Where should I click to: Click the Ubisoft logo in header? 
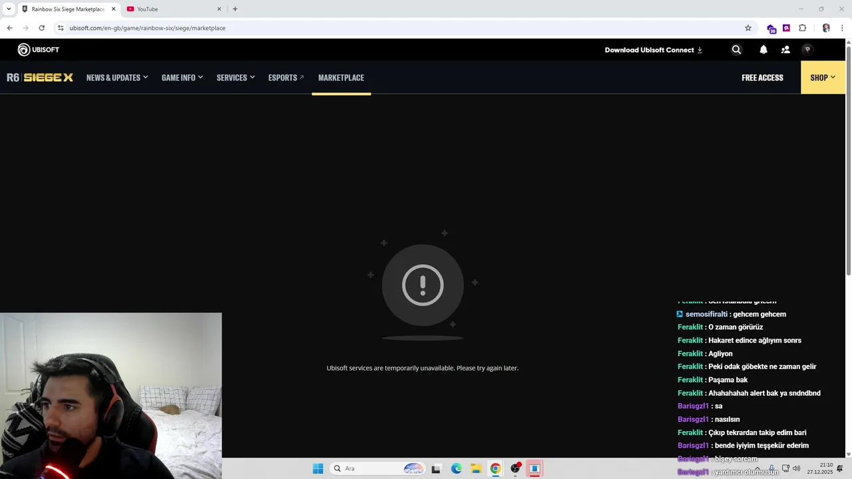click(38, 50)
